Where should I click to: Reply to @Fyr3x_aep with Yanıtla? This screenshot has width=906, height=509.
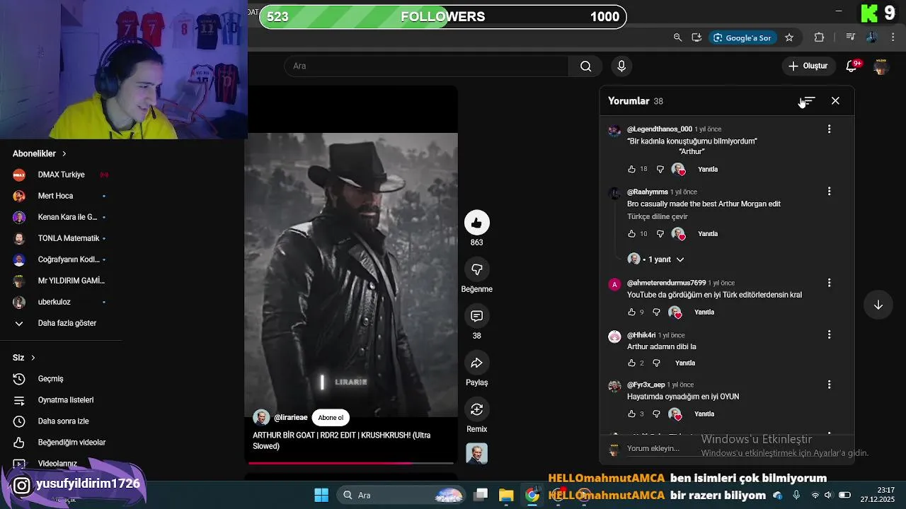[704, 414]
